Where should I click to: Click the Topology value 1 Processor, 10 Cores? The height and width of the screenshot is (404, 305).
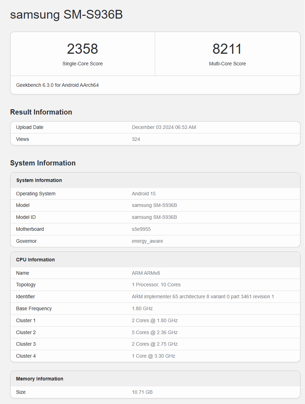click(156, 285)
